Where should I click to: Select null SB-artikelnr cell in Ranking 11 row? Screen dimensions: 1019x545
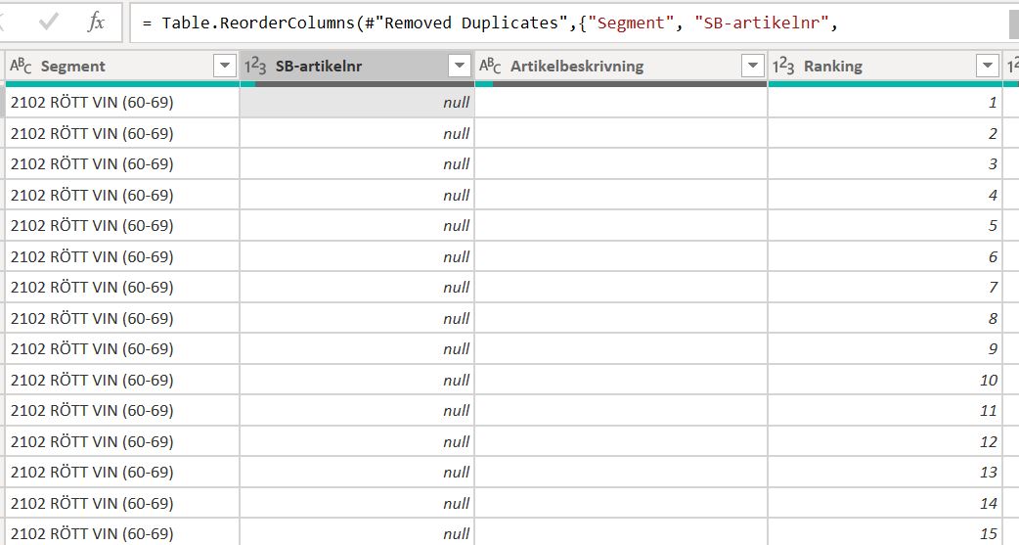[x=357, y=411]
